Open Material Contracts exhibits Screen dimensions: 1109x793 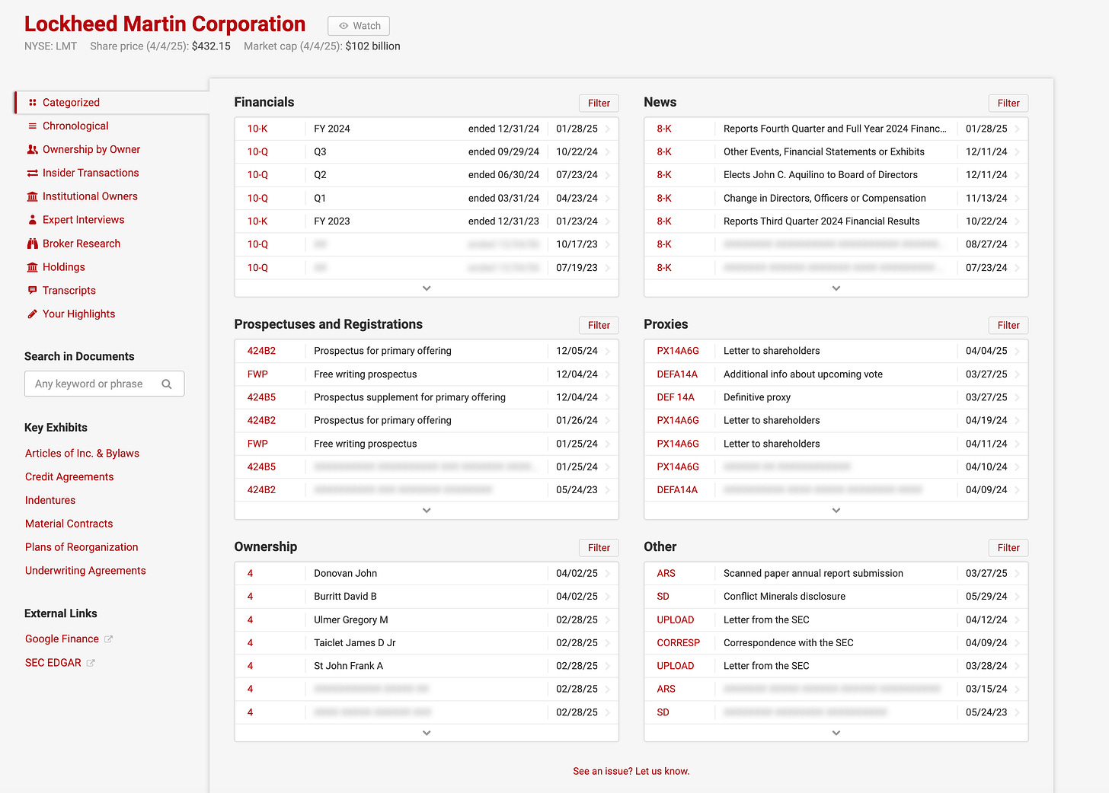69,524
